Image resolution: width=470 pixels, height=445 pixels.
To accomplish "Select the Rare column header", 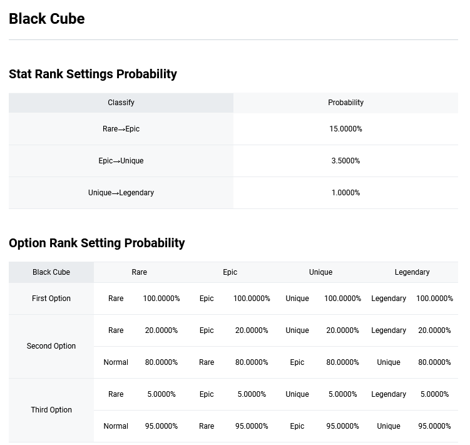I will [x=140, y=272].
